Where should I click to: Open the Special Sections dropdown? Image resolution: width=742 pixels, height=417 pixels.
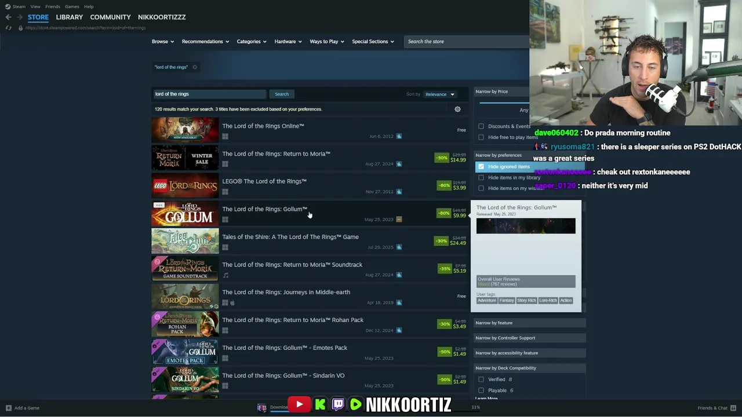[373, 42]
